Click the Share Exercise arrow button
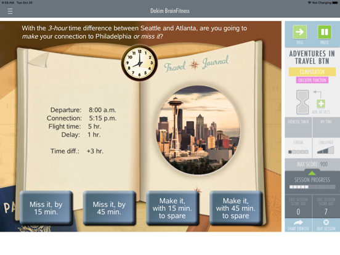 (x=298, y=225)
